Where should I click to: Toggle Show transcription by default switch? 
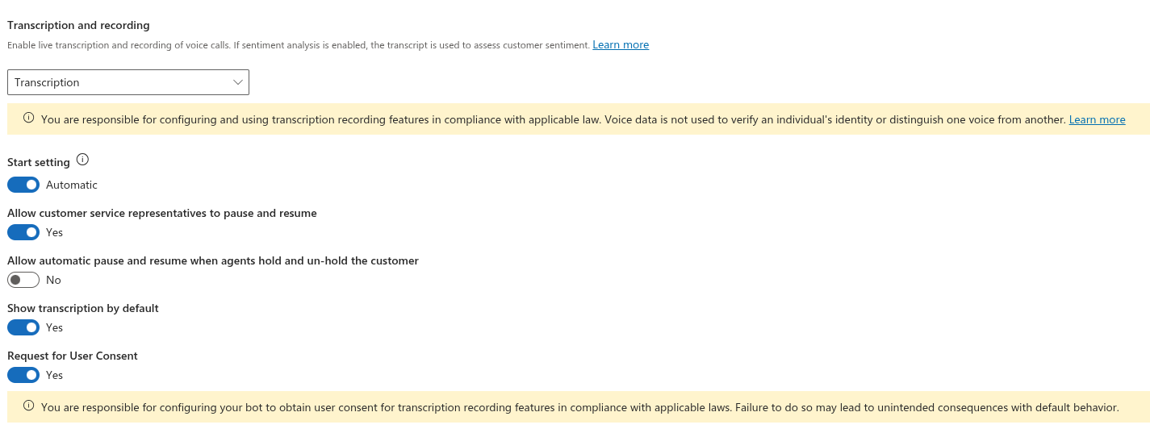[x=23, y=327]
